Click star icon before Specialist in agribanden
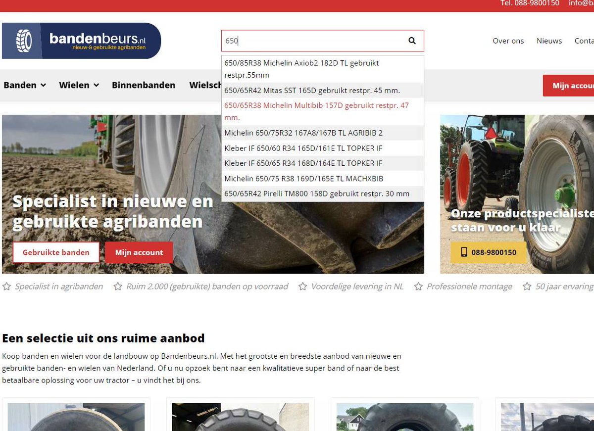Viewport: 594px width, 431px height. tap(6, 287)
